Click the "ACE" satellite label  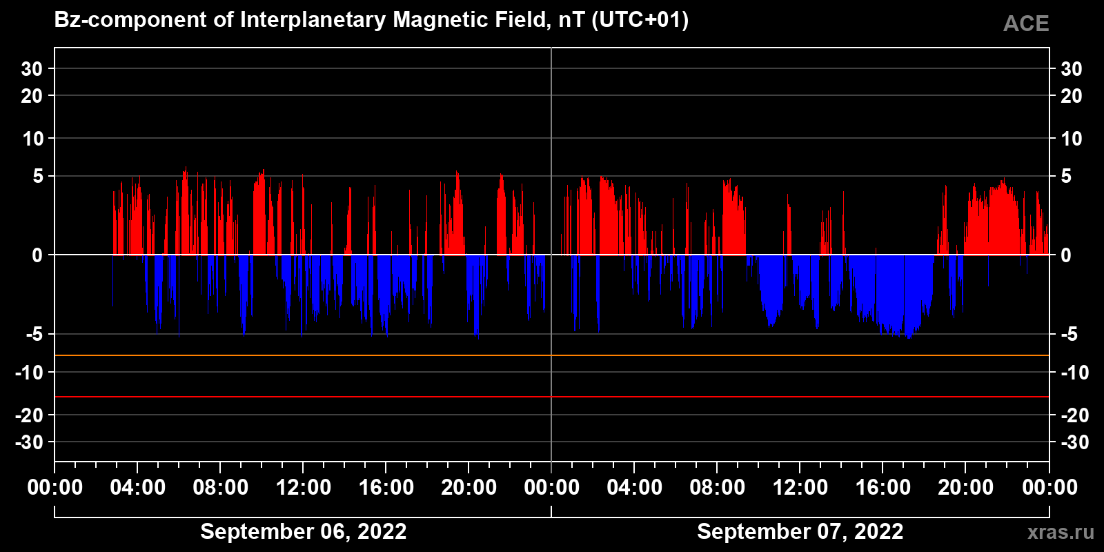click(1026, 23)
